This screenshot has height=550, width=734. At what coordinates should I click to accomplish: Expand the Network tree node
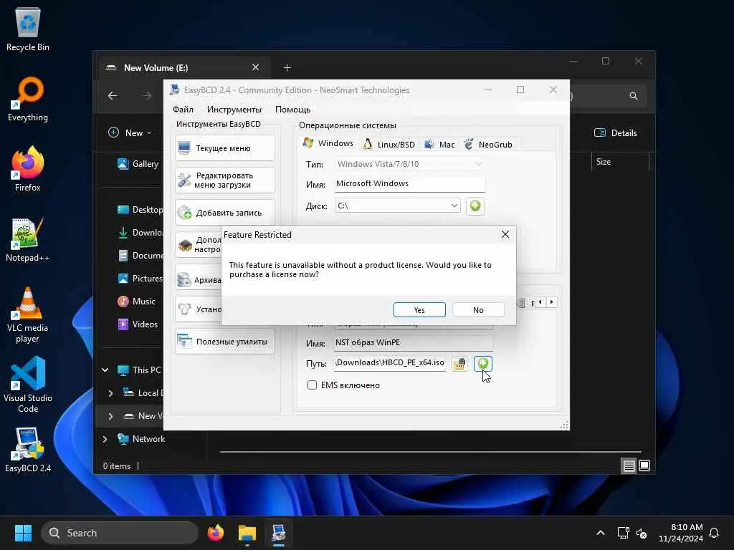coord(105,439)
